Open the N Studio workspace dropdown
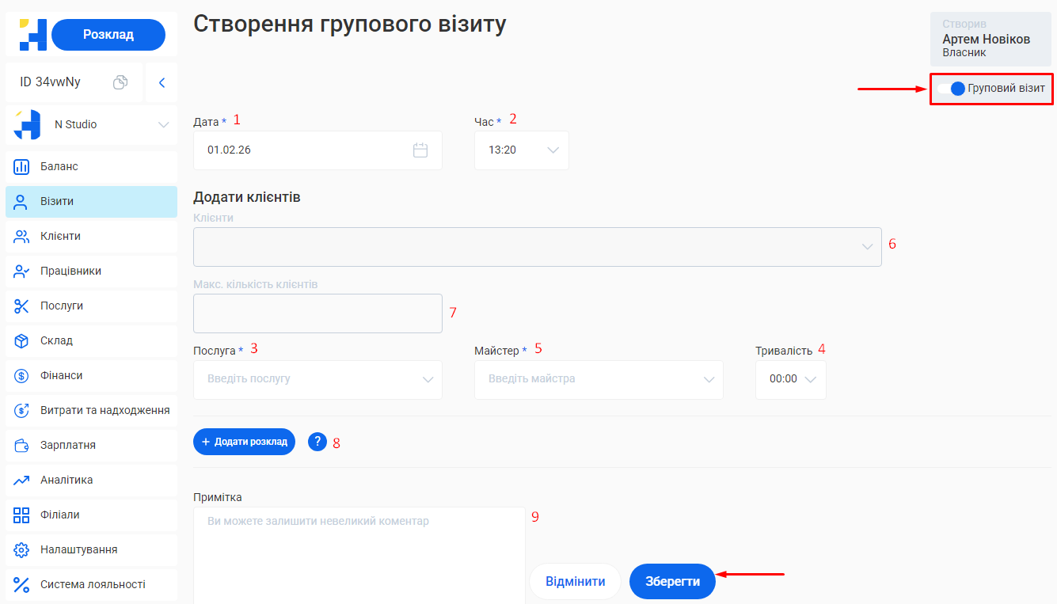 click(164, 124)
